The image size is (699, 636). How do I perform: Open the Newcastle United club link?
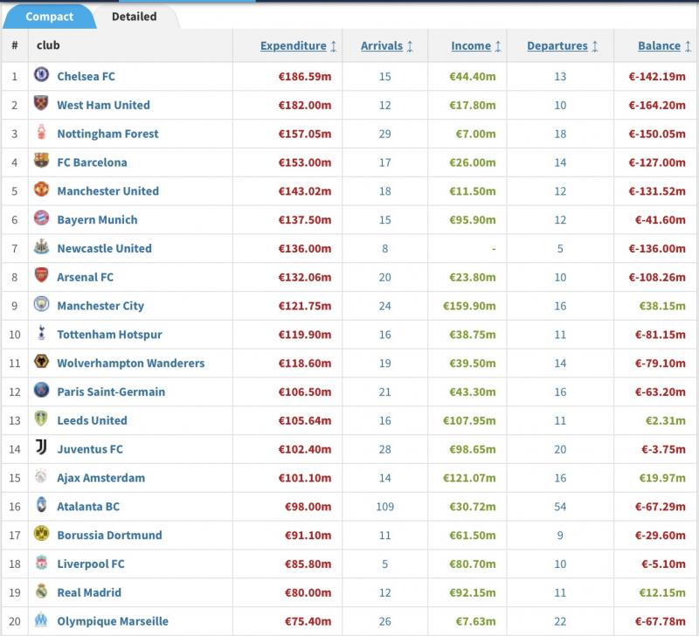click(104, 248)
